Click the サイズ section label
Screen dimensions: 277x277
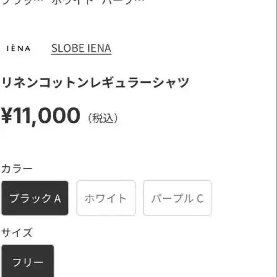[x=17, y=233]
